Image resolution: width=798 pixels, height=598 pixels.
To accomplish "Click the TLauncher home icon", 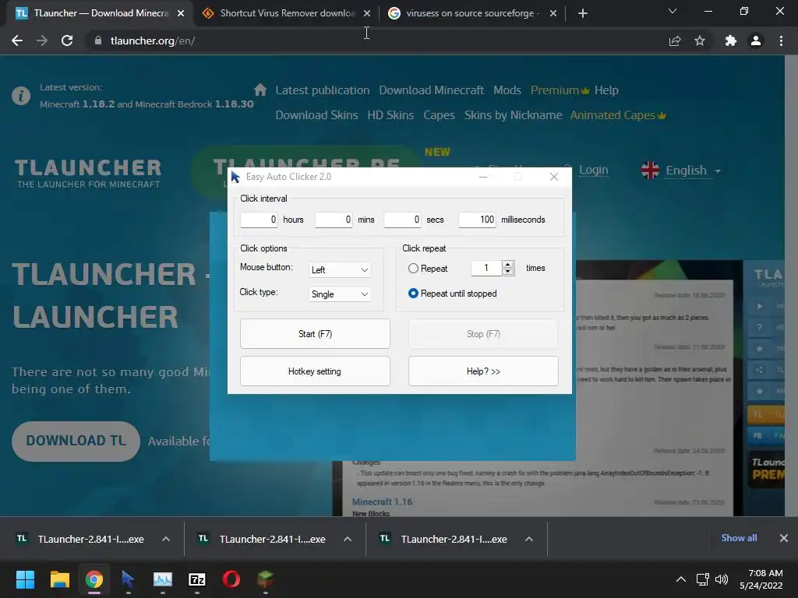I will click(260, 90).
